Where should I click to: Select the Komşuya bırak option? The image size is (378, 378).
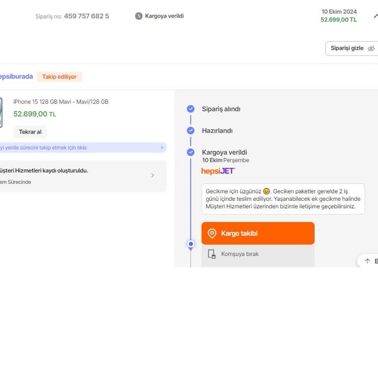coord(258,255)
